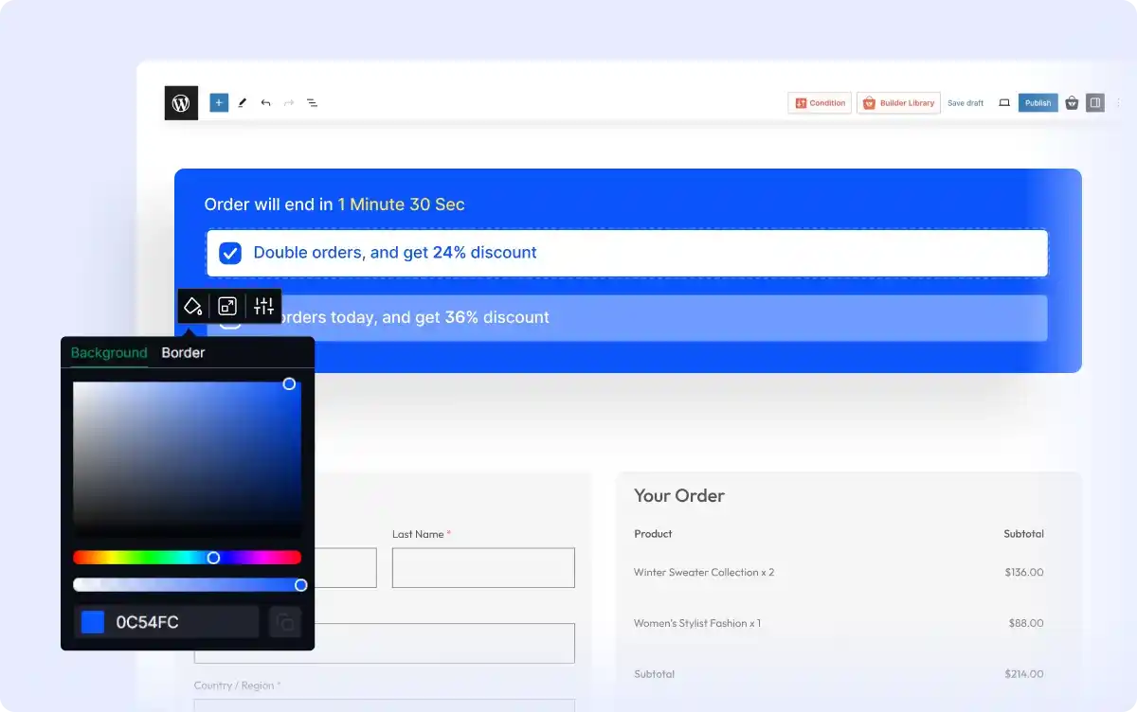Open the block inserter plus button
Screen dimensions: 1137x712
coord(219,103)
